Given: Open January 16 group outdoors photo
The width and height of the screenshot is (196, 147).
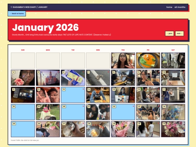Looking at the screenshot, I should click(x=148, y=95).
